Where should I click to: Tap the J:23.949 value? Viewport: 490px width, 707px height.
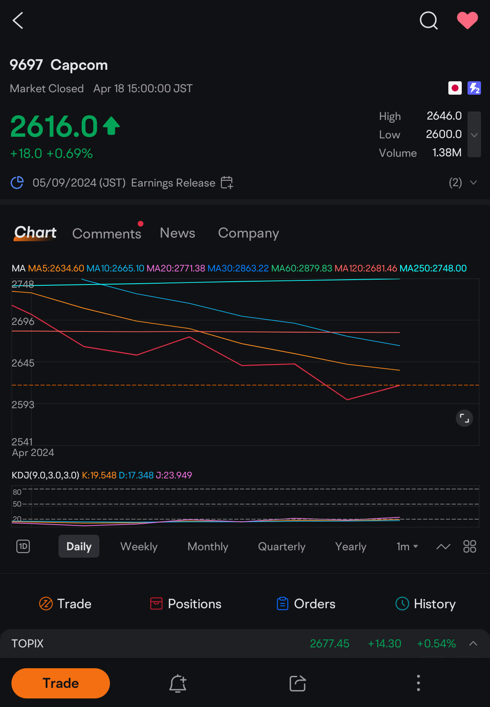(x=174, y=475)
